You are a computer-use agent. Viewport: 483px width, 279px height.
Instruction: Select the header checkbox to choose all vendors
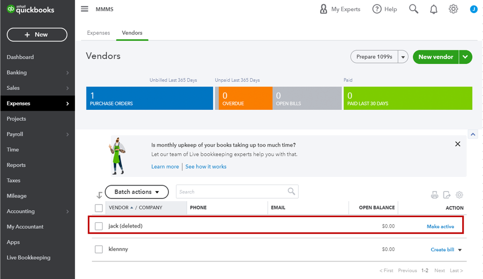click(x=99, y=207)
